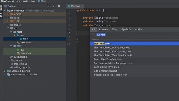
Task: Click 'firstName' field in code editor
Action: click(110, 18)
